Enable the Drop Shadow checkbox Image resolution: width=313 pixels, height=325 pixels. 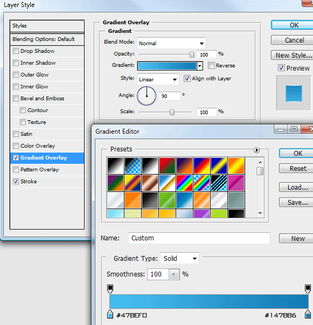pyautogui.click(x=16, y=51)
